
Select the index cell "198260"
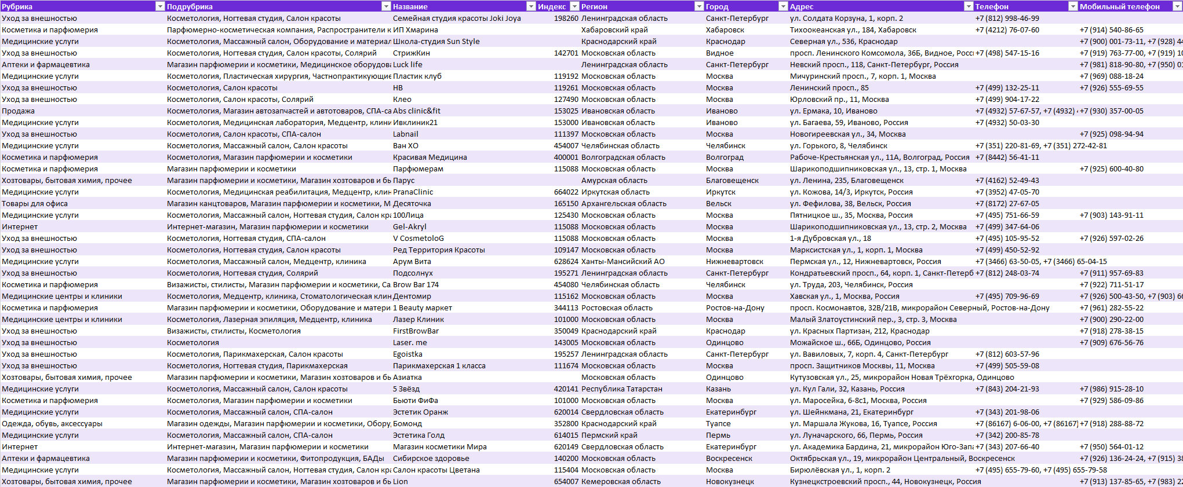[558, 18]
